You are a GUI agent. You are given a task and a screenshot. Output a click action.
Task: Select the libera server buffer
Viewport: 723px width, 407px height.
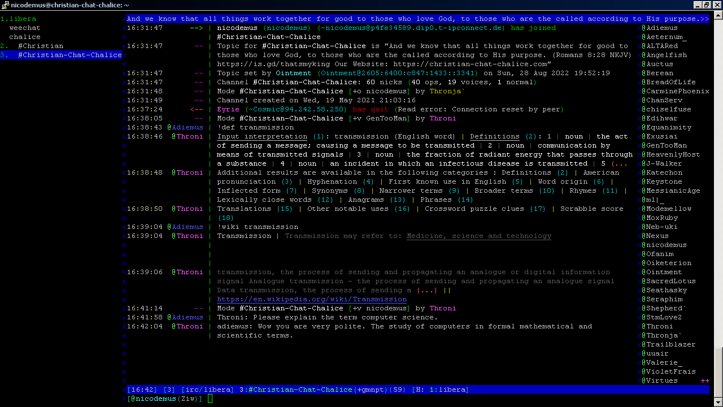23,19
